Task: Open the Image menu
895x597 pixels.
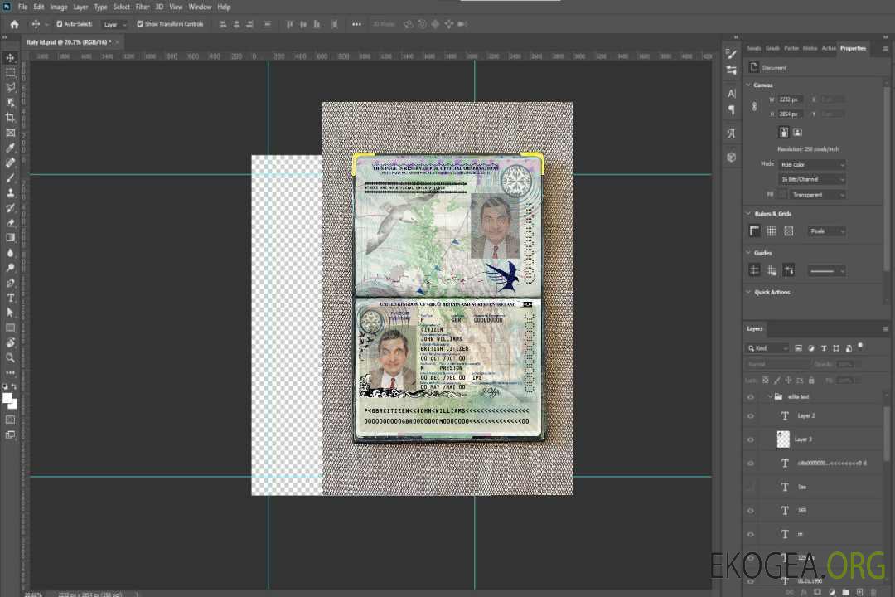Action: 58,7
